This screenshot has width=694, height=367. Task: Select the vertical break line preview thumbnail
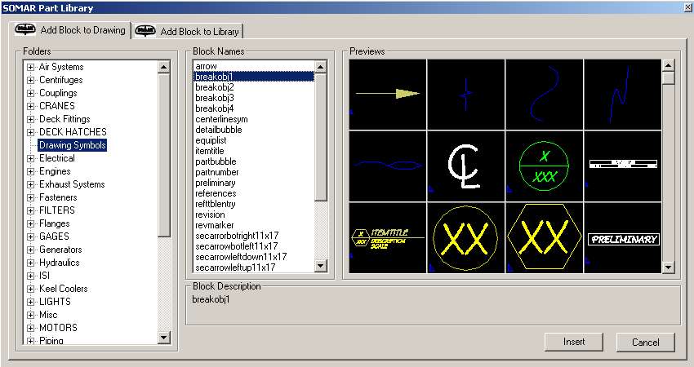[x=466, y=94]
